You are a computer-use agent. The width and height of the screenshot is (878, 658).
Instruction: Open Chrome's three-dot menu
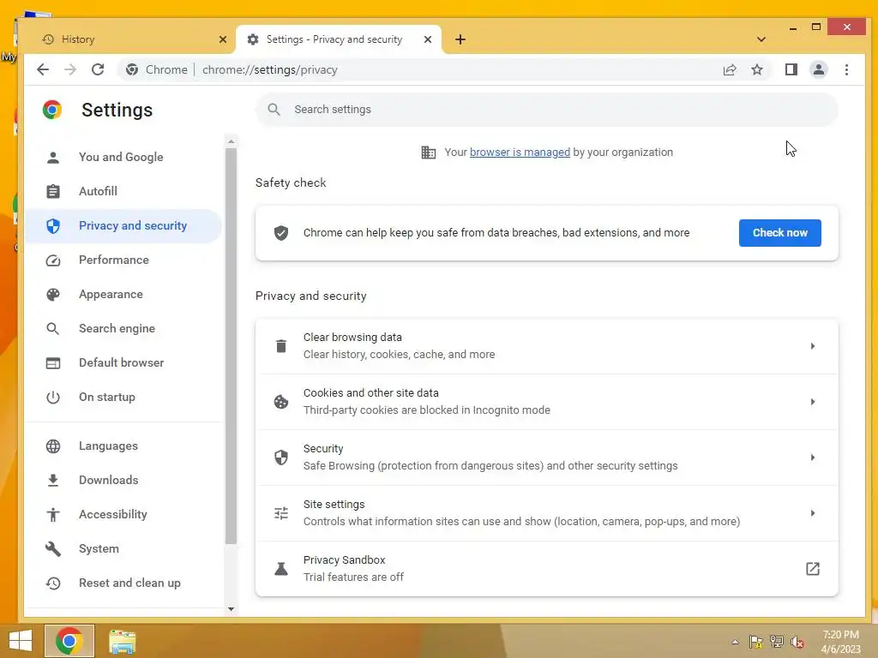tap(846, 69)
